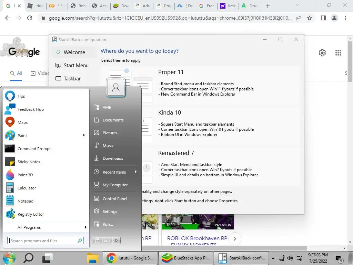The image size is (353, 265).
Task: Open Music folder from Start menu
Action: (x=115, y=146)
